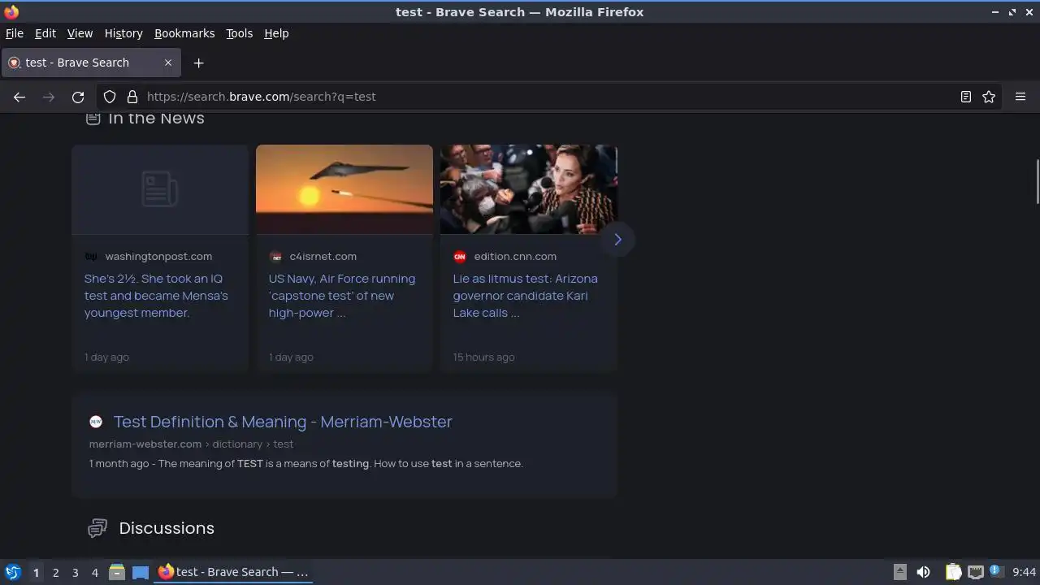Select the test - Brave Search tab
Viewport: 1040px width, 585px height.
pyautogui.click(x=90, y=63)
